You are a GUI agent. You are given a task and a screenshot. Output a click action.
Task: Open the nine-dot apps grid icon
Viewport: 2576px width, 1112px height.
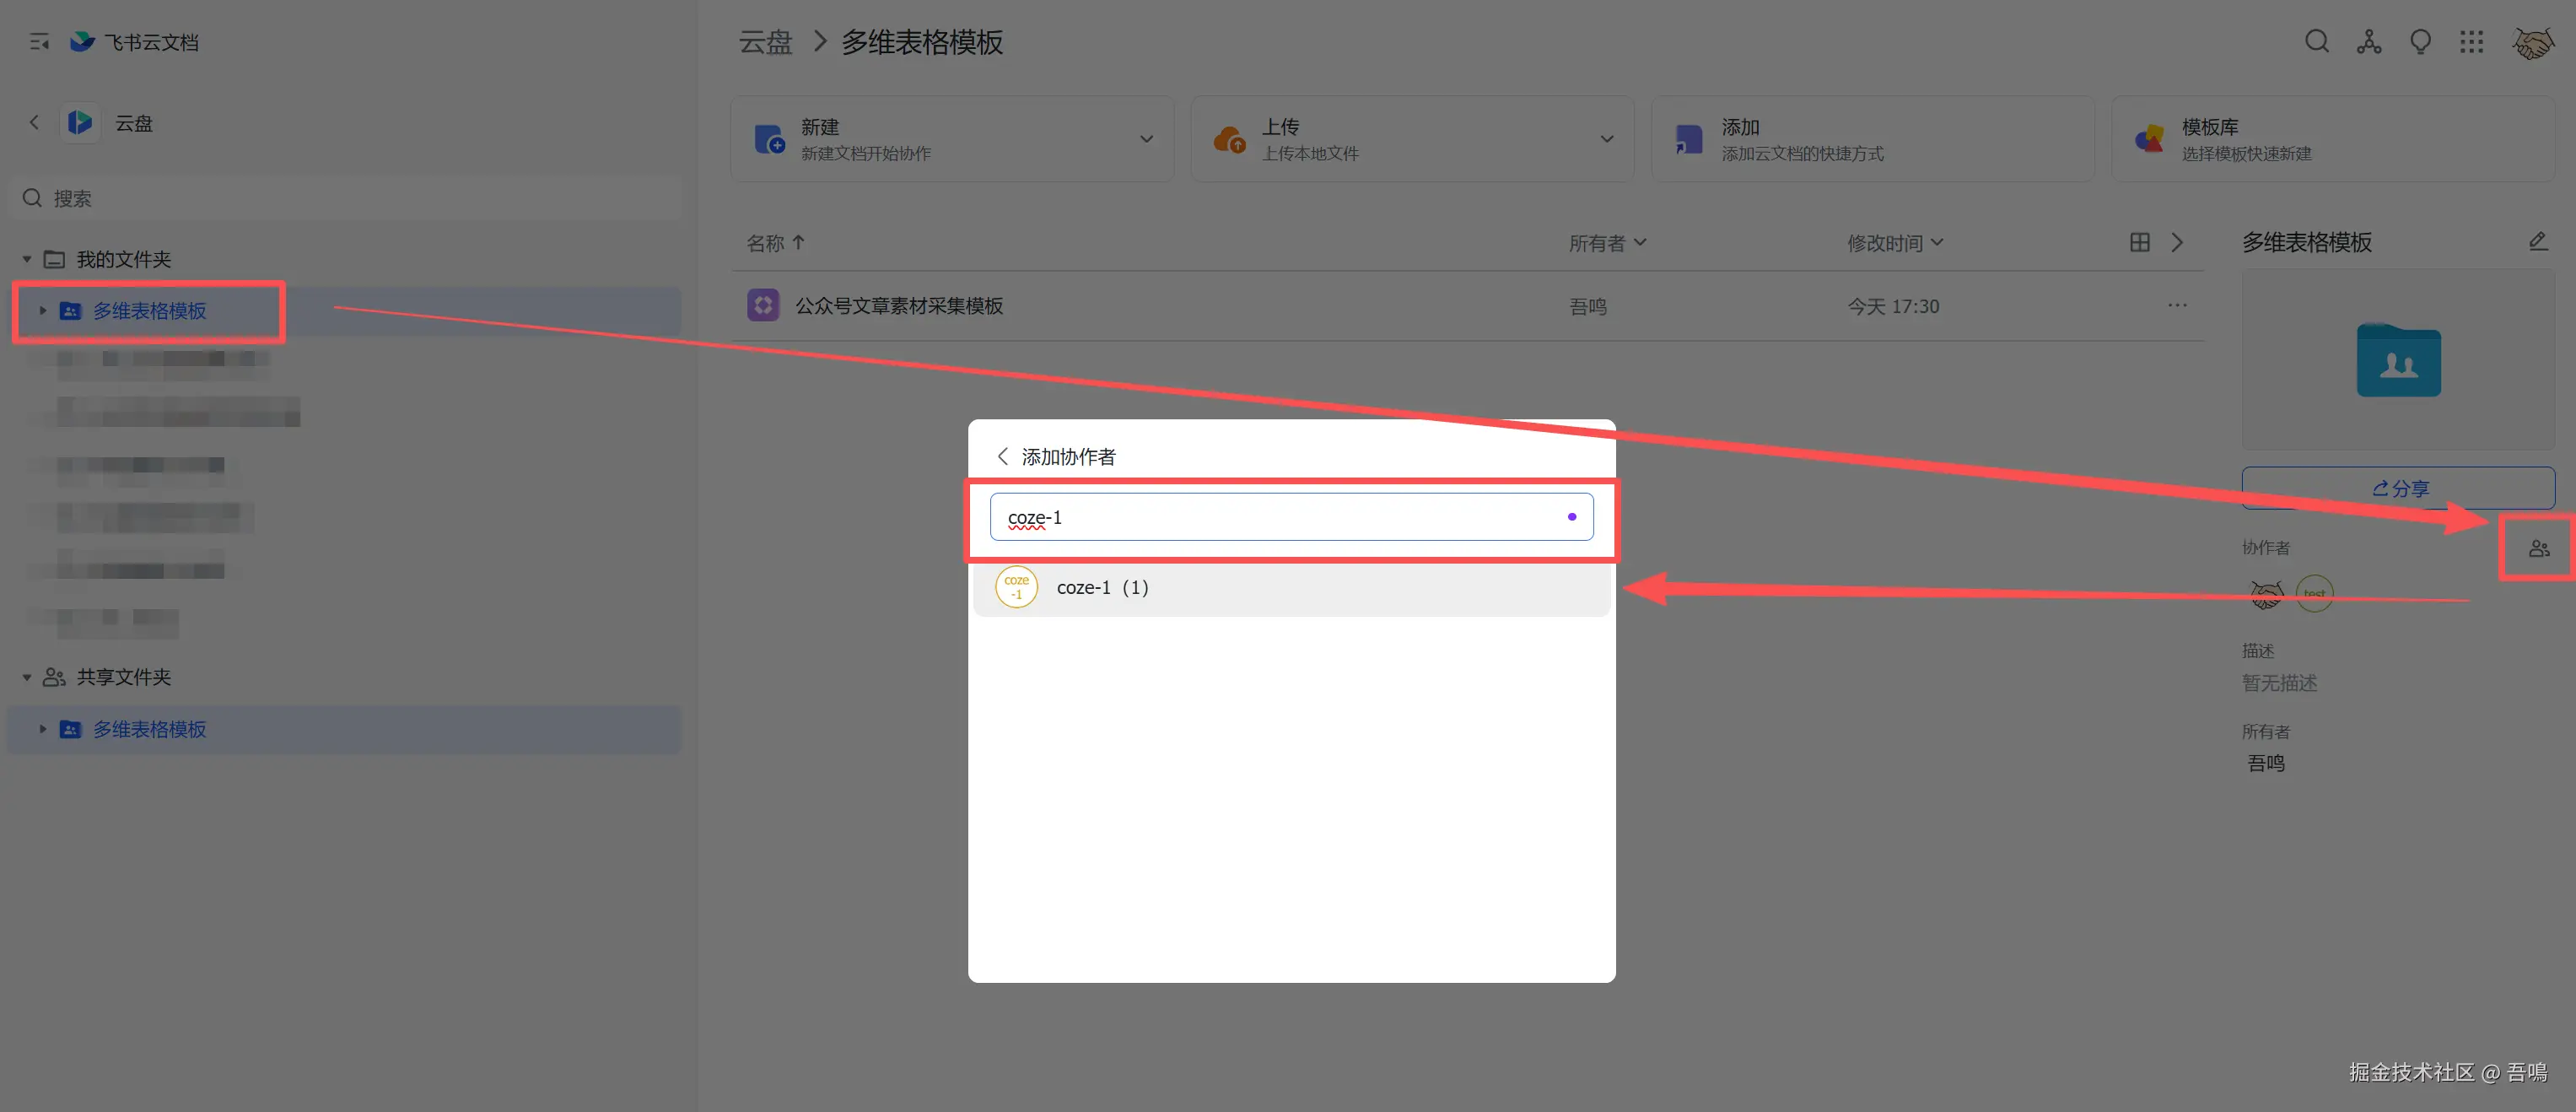pyautogui.click(x=2471, y=42)
